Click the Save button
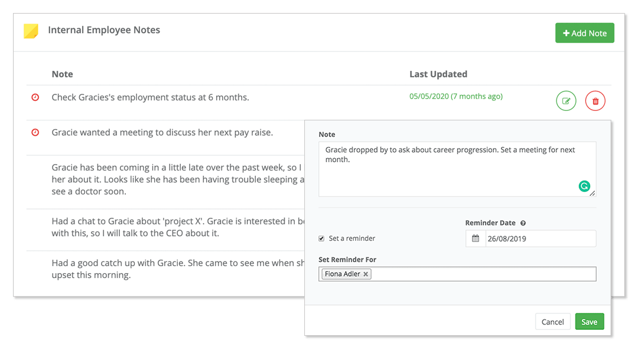Viewport: 638px width, 347px height. pyautogui.click(x=589, y=322)
